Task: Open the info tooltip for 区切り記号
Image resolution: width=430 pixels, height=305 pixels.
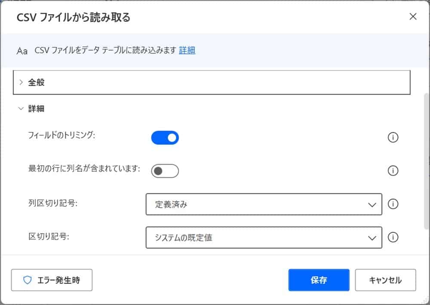Action: point(393,238)
